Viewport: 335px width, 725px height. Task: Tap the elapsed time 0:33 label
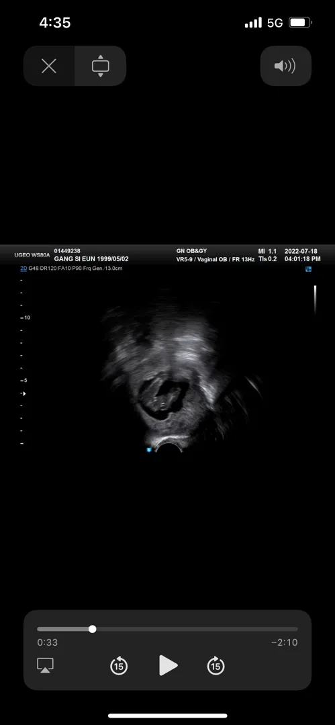tap(47, 642)
